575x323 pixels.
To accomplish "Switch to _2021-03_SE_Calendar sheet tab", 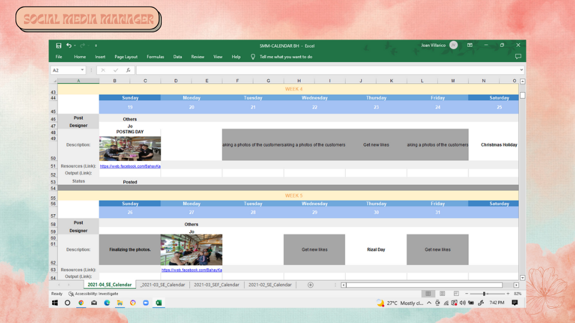I will (x=163, y=285).
